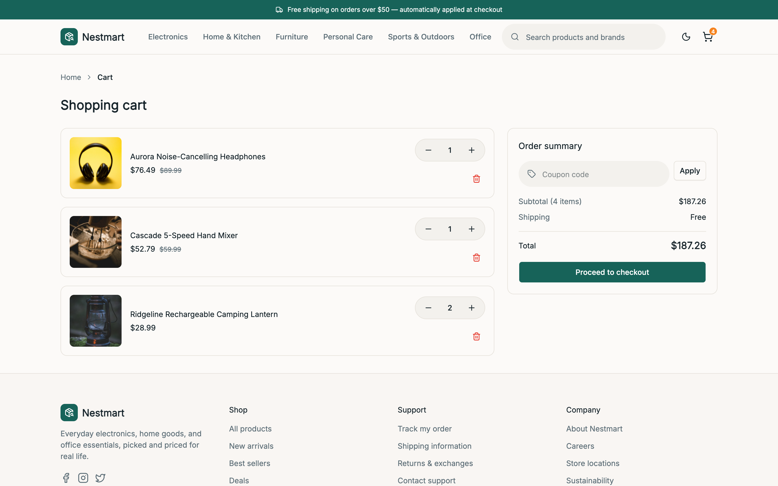Viewport: 778px width, 486px height.
Task: Open All products footer link
Action: pyautogui.click(x=250, y=428)
